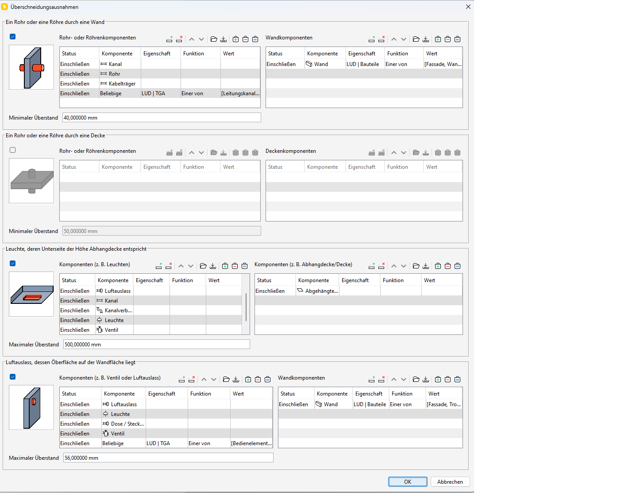Move row up in Ventil oder Luftauslass components
The image size is (617, 493).
pyautogui.click(x=204, y=379)
